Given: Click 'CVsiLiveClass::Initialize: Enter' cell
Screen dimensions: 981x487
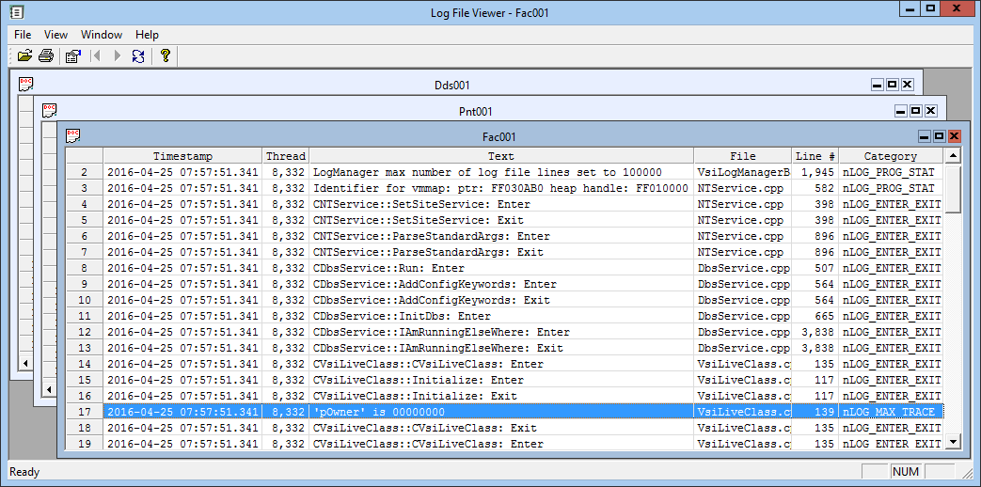Looking at the screenshot, I should 502,380.
